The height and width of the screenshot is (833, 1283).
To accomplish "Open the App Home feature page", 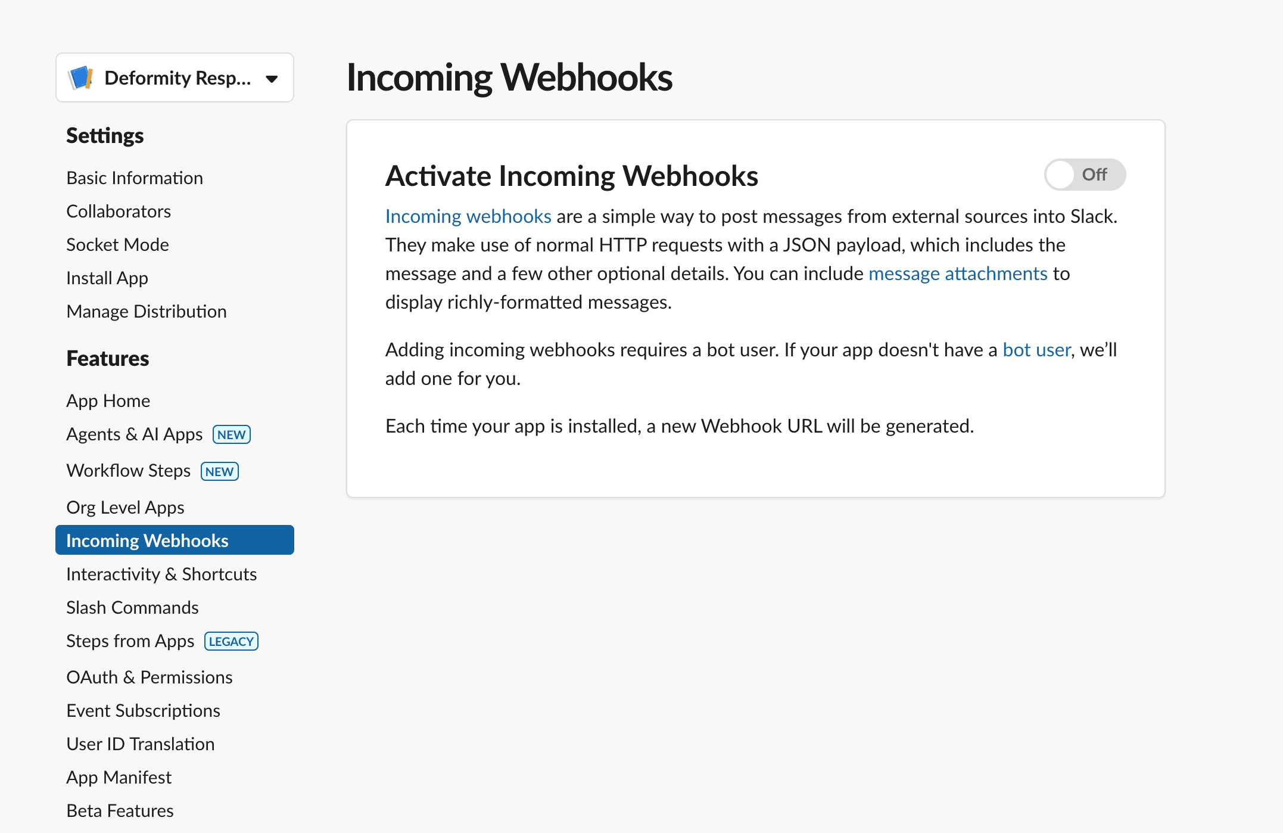I will tap(108, 400).
